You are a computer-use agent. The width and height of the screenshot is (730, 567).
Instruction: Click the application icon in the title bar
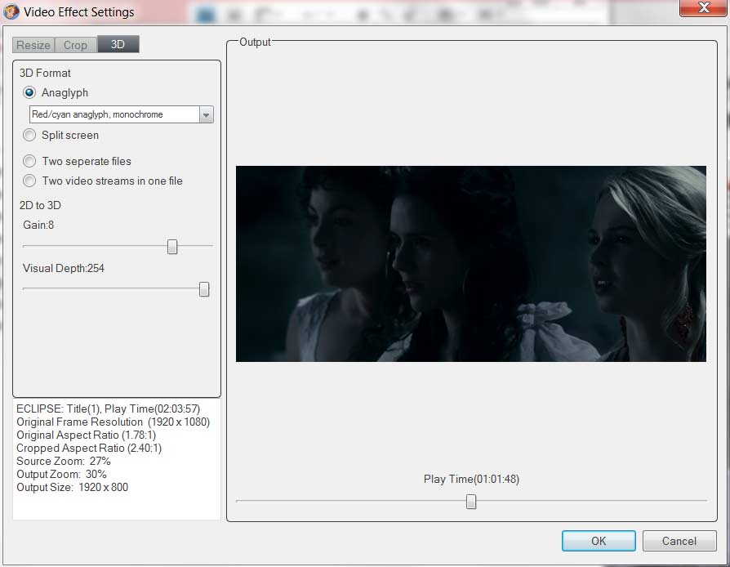(x=11, y=11)
